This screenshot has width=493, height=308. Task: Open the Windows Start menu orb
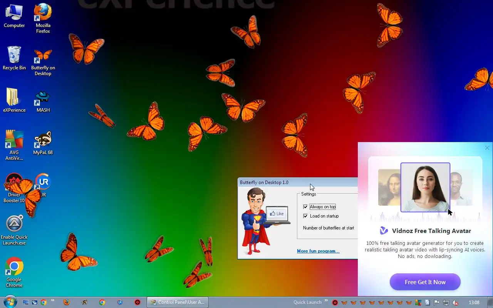10,302
